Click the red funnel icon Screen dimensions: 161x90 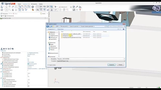[x=80, y=10]
